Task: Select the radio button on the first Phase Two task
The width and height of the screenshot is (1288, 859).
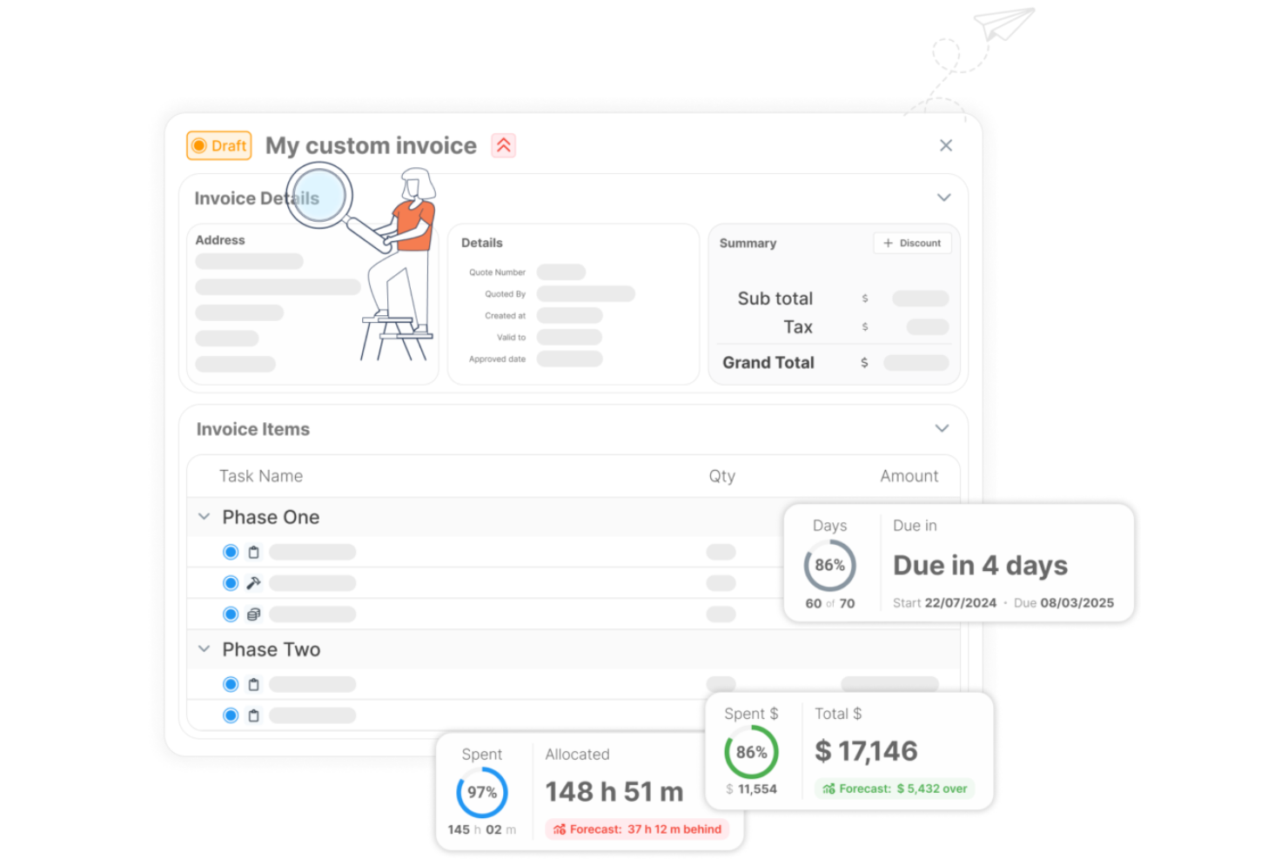Action: pos(230,684)
